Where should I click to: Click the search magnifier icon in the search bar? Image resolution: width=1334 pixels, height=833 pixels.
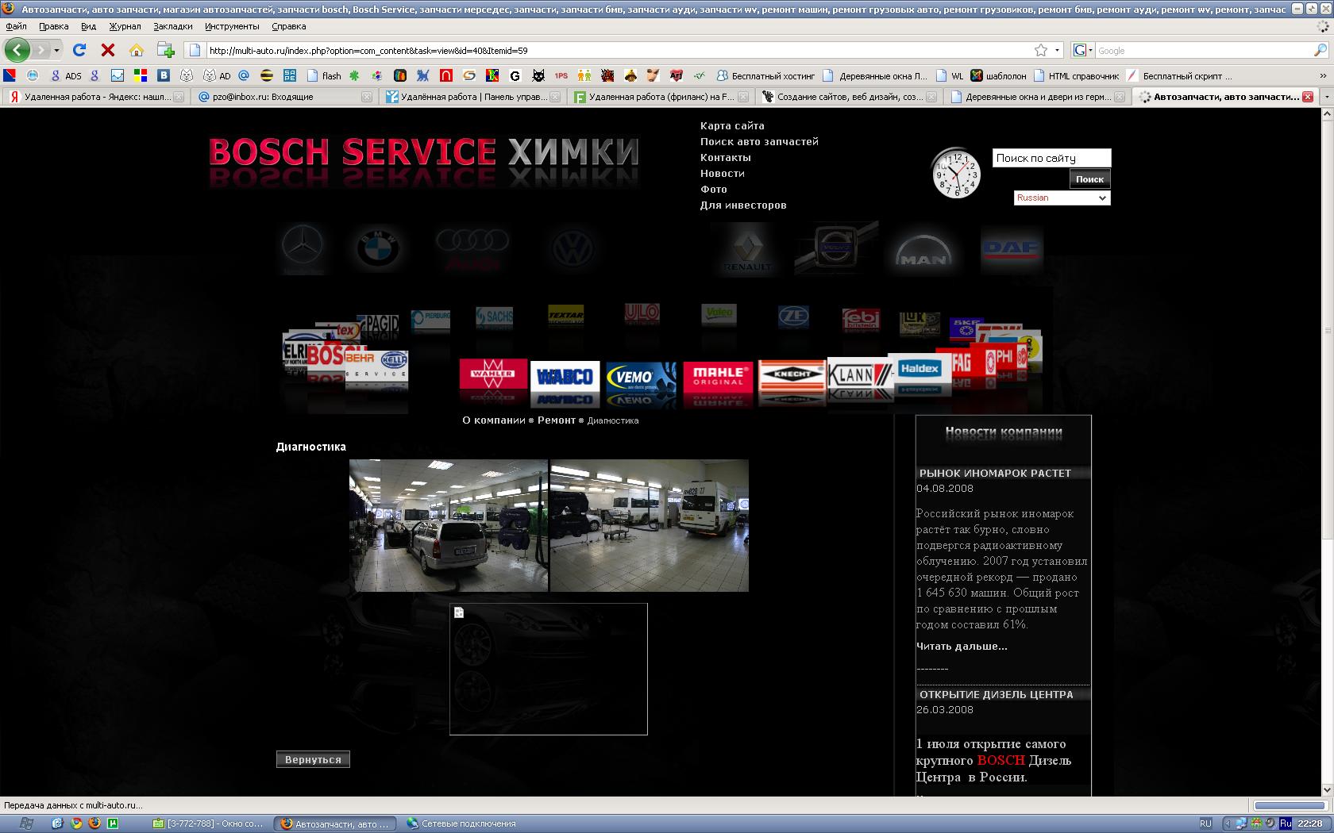coord(1321,50)
